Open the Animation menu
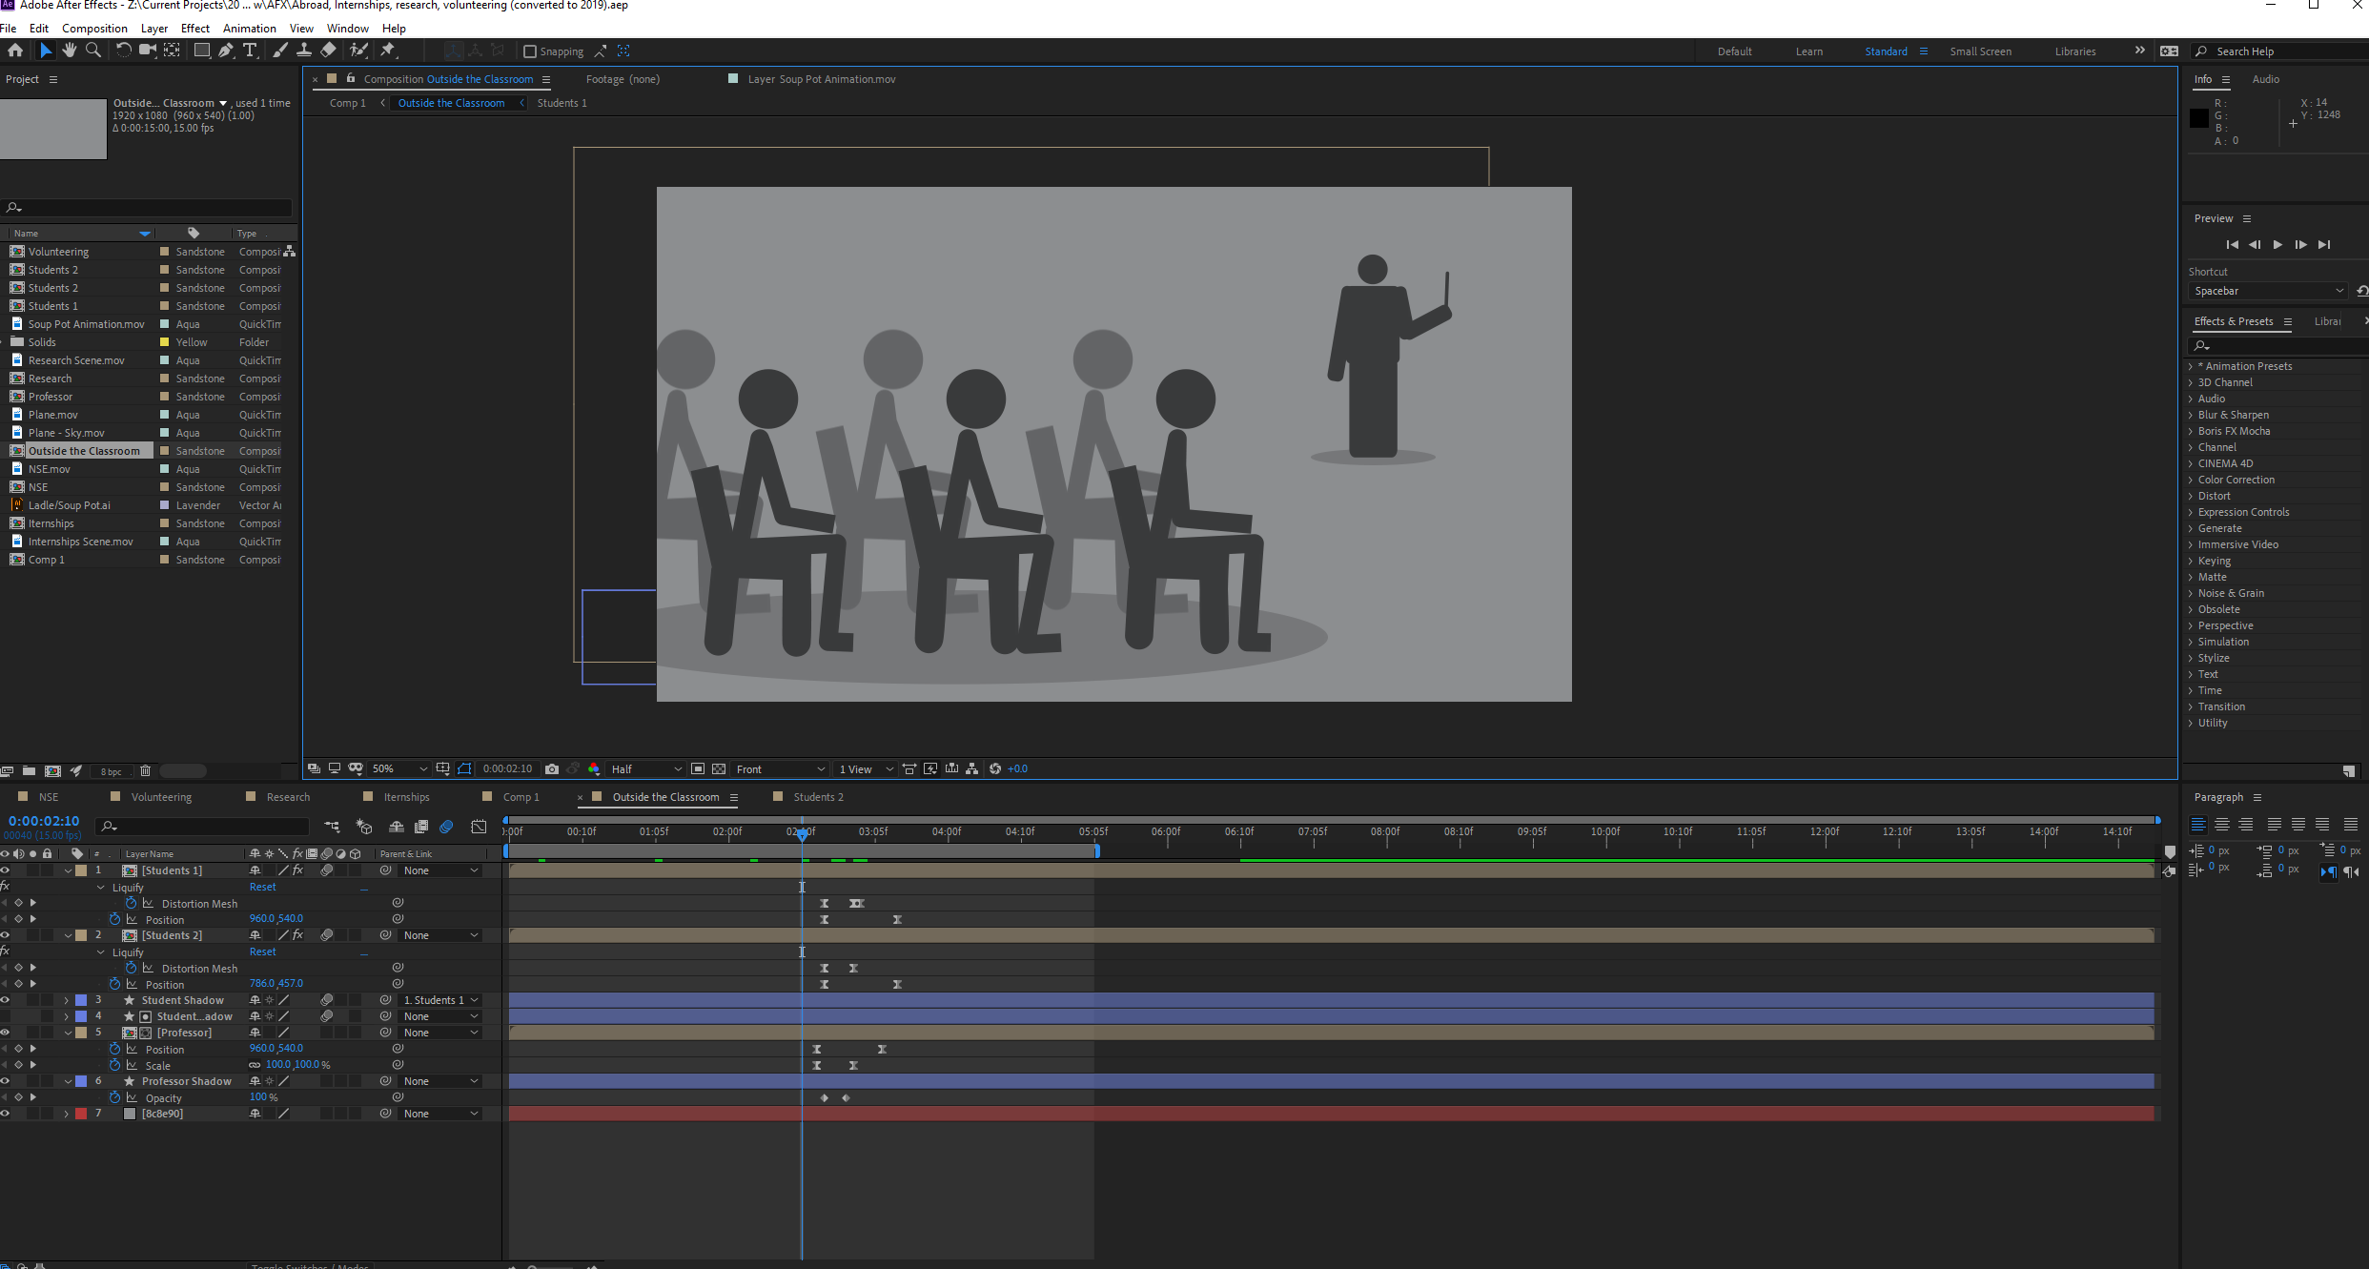Image resolution: width=2369 pixels, height=1269 pixels. [249, 28]
